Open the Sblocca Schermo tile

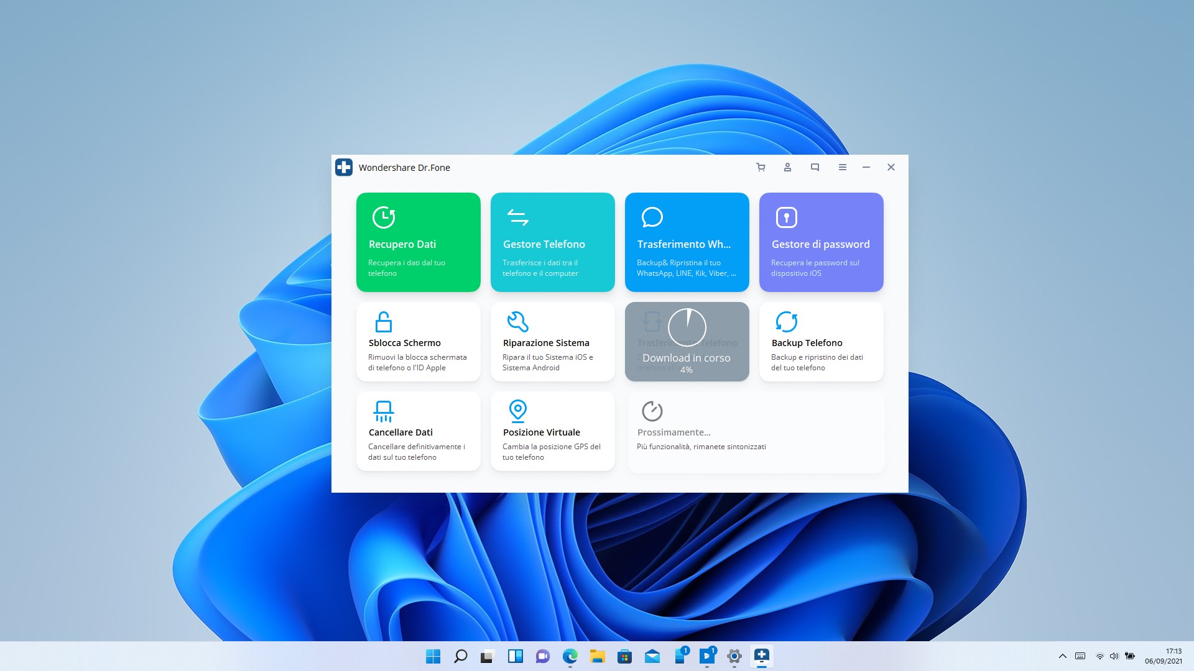418,342
